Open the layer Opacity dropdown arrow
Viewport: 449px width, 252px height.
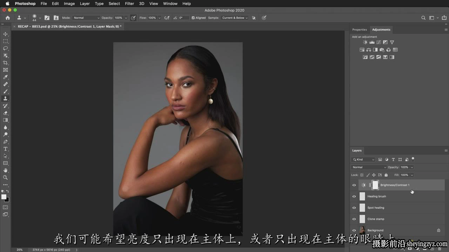(412, 167)
